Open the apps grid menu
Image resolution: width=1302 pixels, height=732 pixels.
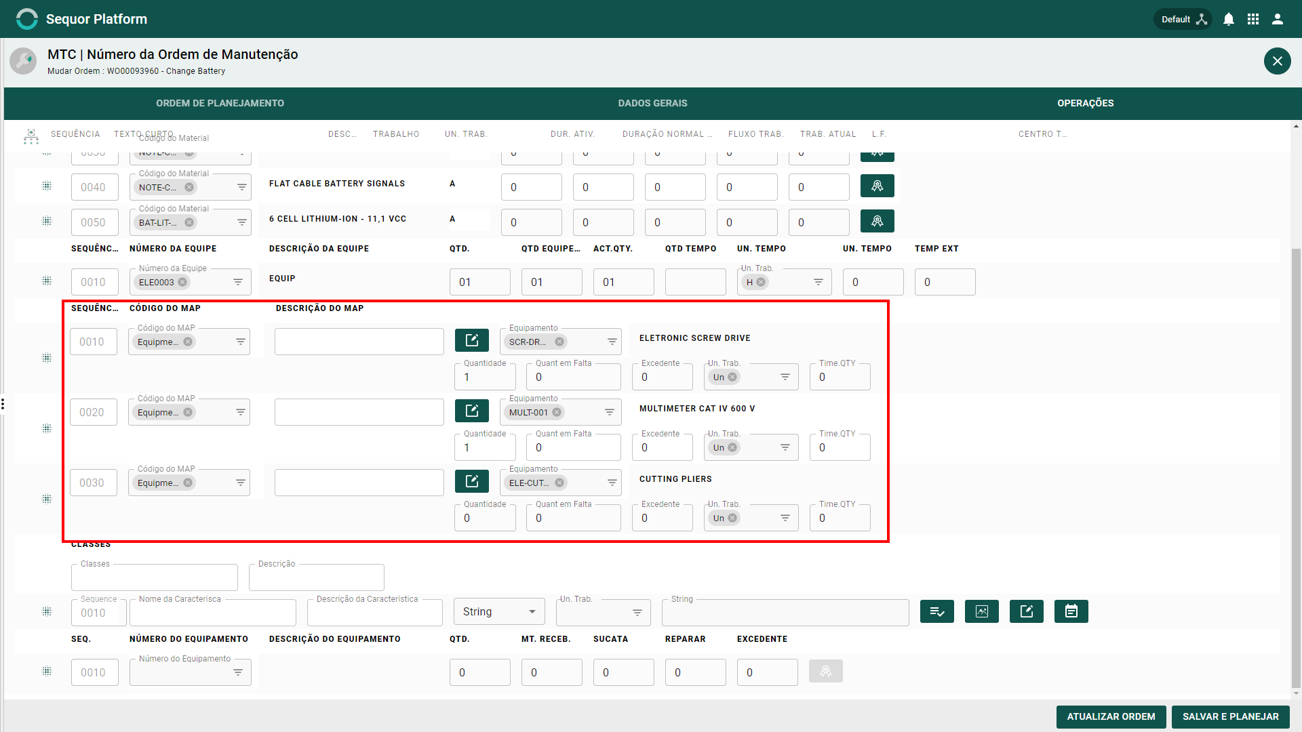[x=1253, y=19]
